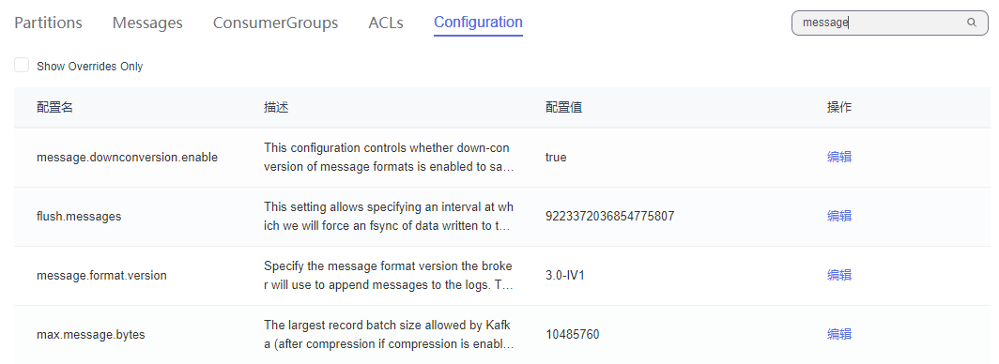Image resolution: width=999 pixels, height=364 pixels.
Task: Open the Messages tab
Action: coord(147,23)
